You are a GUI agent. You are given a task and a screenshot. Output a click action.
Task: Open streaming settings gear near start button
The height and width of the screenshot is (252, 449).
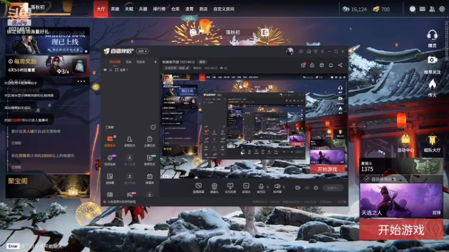click(316, 188)
